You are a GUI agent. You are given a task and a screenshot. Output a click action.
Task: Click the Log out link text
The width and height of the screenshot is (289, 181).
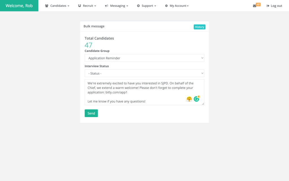coord(276,6)
